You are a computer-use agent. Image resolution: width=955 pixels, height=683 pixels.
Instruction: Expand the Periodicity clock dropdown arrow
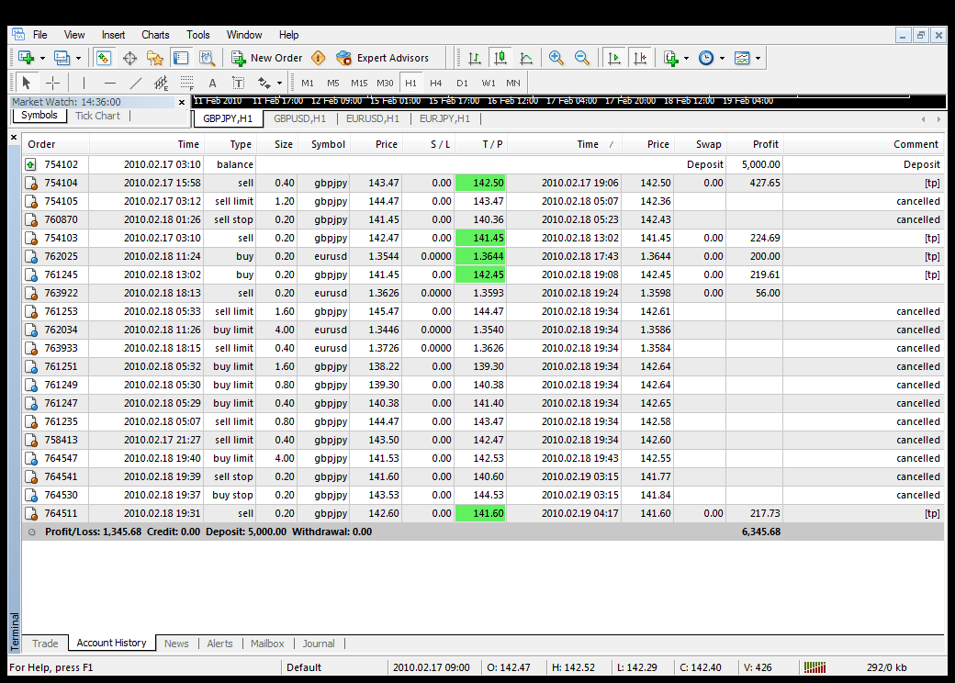point(722,58)
